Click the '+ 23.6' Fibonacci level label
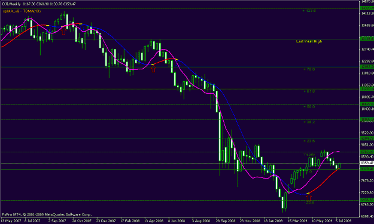The width and height of the screenshot is (374, 224). [x=309, y=141]
